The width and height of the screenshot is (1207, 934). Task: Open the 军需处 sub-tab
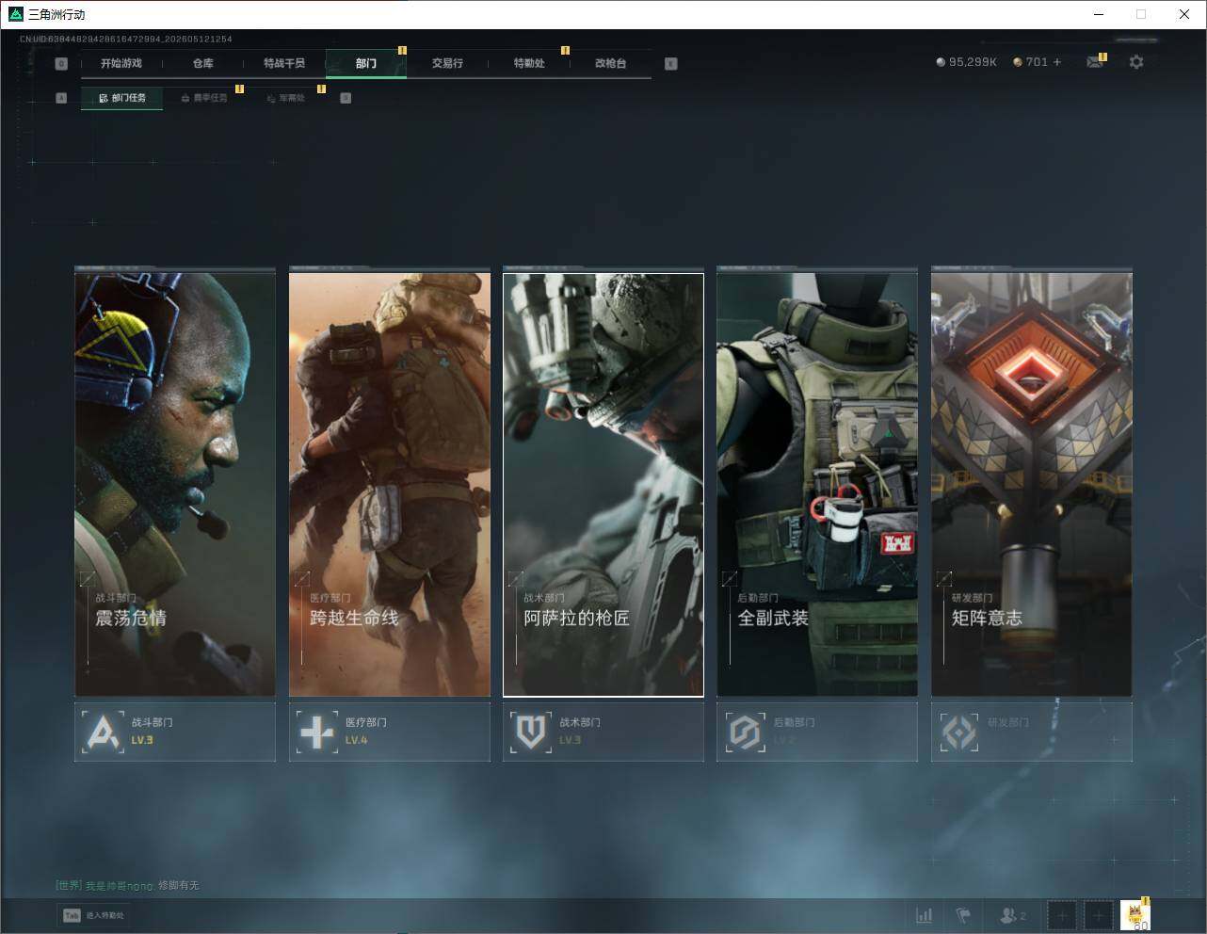coord(286,98)
